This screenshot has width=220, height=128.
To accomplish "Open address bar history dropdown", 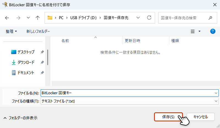I will (138, 18).
